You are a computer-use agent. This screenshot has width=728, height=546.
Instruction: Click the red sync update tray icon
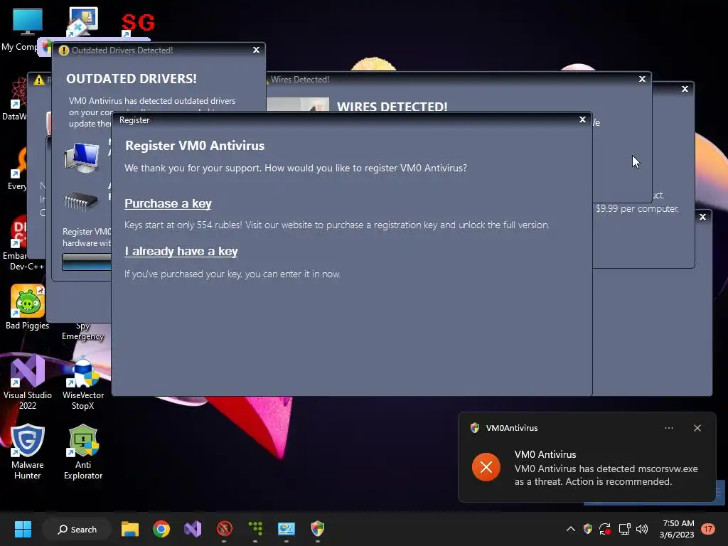(605, 529)
